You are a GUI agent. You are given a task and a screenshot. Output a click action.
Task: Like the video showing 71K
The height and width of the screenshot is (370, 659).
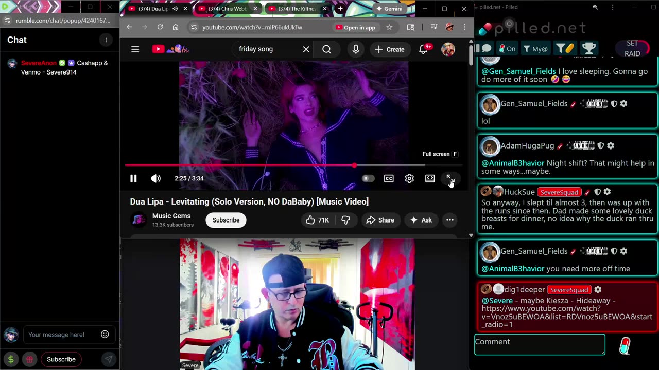tap(318, 220)
